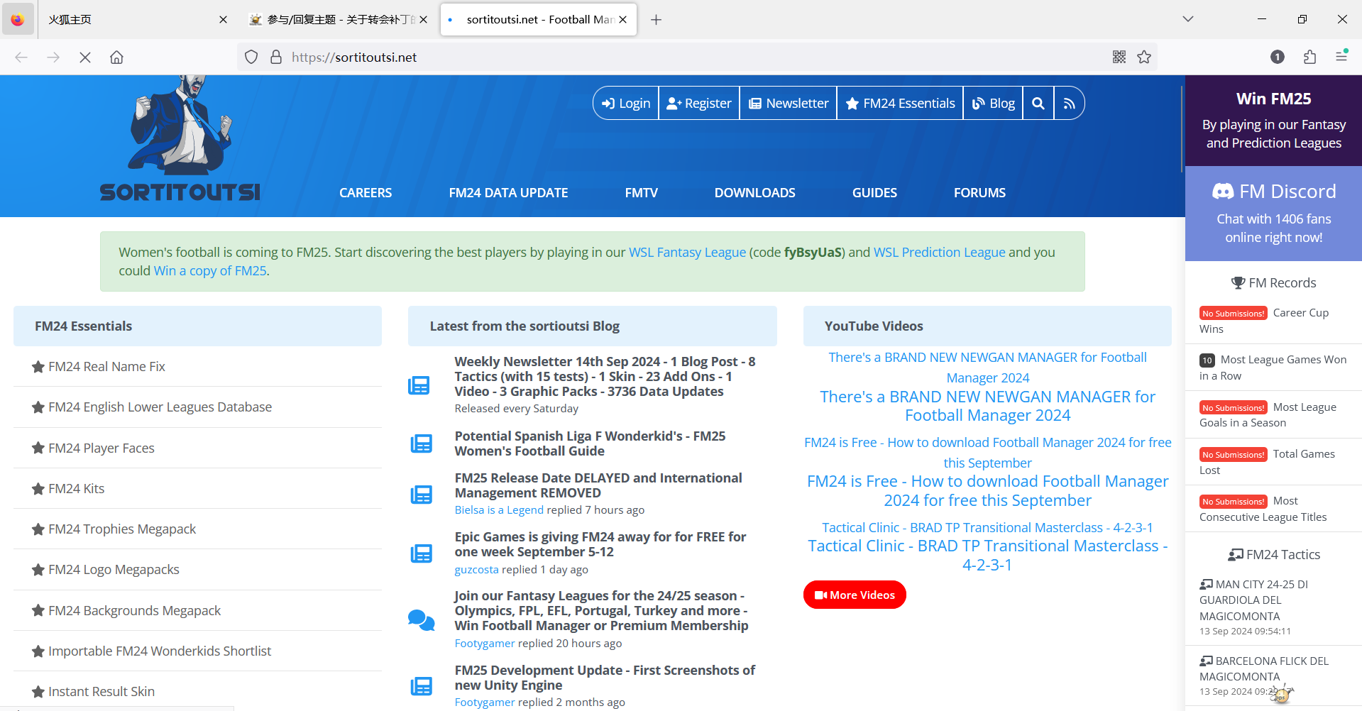
Task: Click newspaper icon beside FM25 Release Date post
Action: coord(421,495)
